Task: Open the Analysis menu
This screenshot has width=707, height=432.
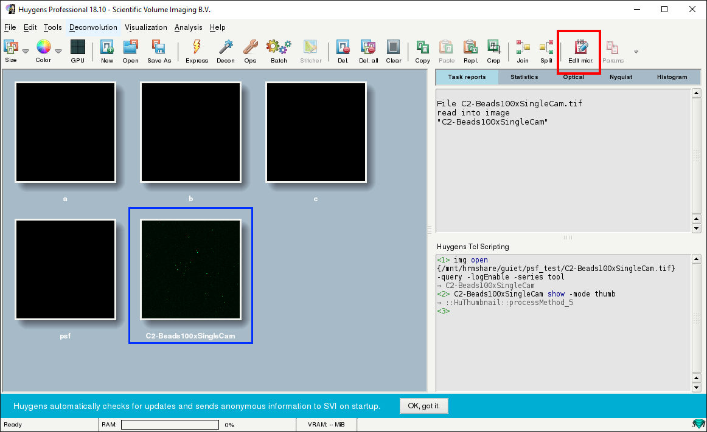Action: click(x=189, y=27)
